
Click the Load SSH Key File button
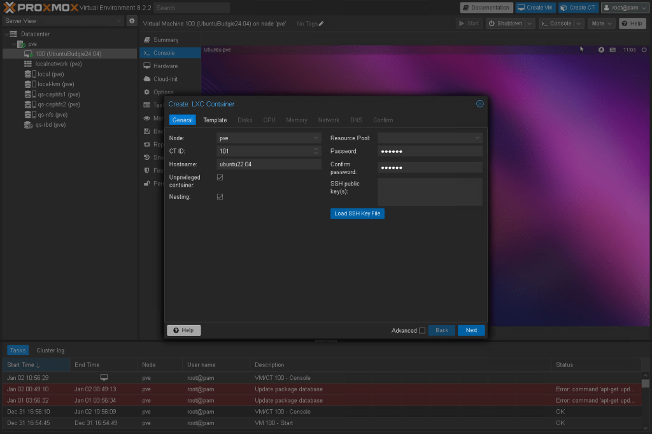pyautogui.click(x=357, y=213)
